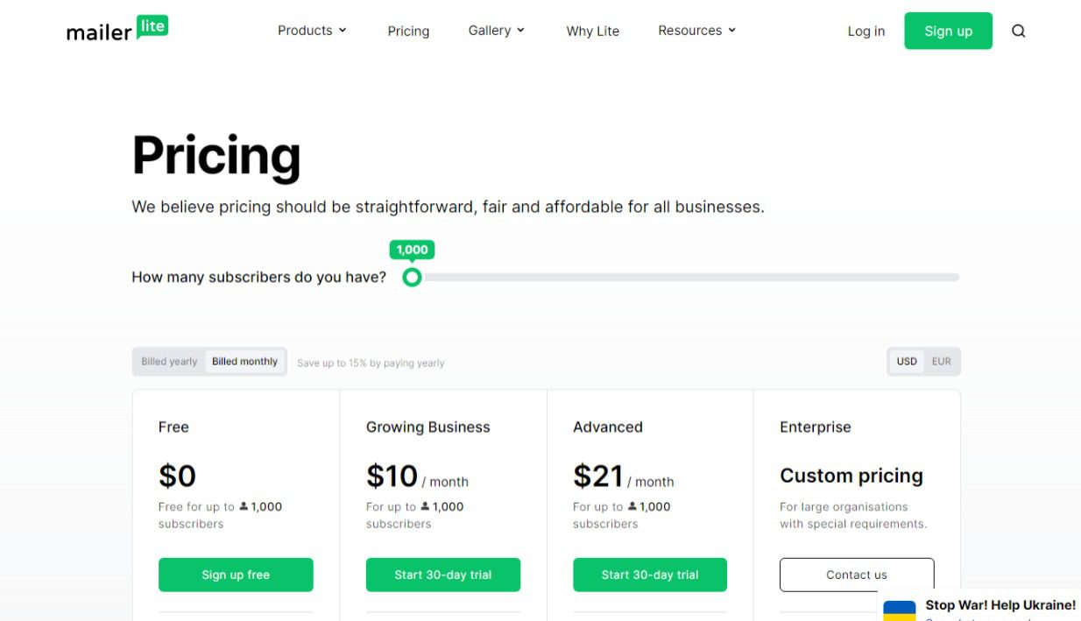The height and width of the screenshot is (621, 1081).
Task: Open the Why Lite page
Action: pos(593,31)
